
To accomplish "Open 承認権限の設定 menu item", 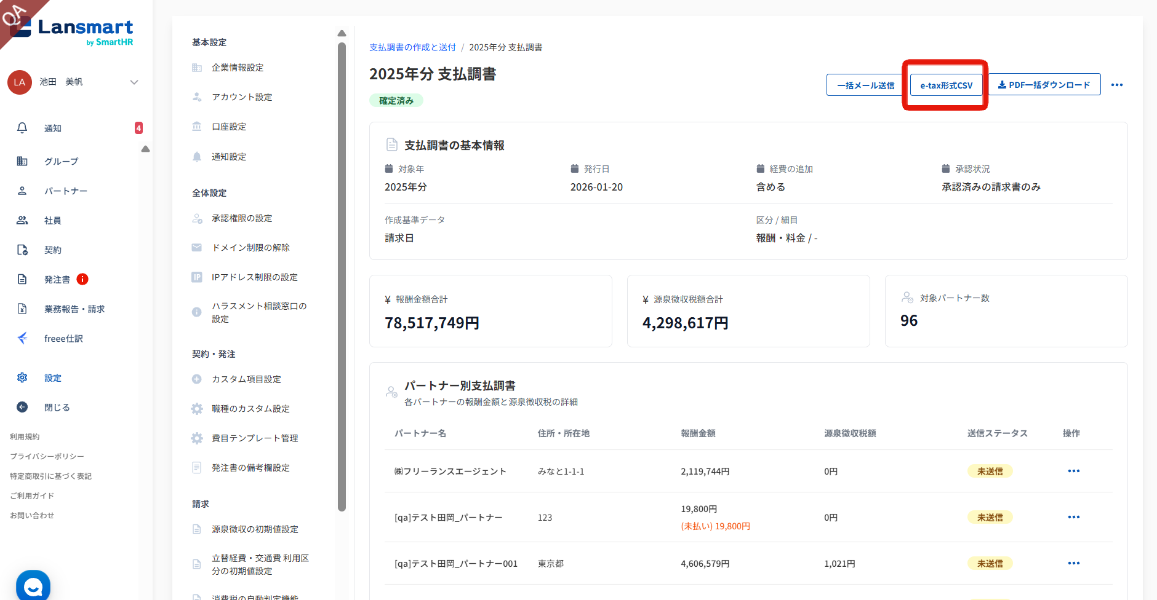I will (242, 218).
